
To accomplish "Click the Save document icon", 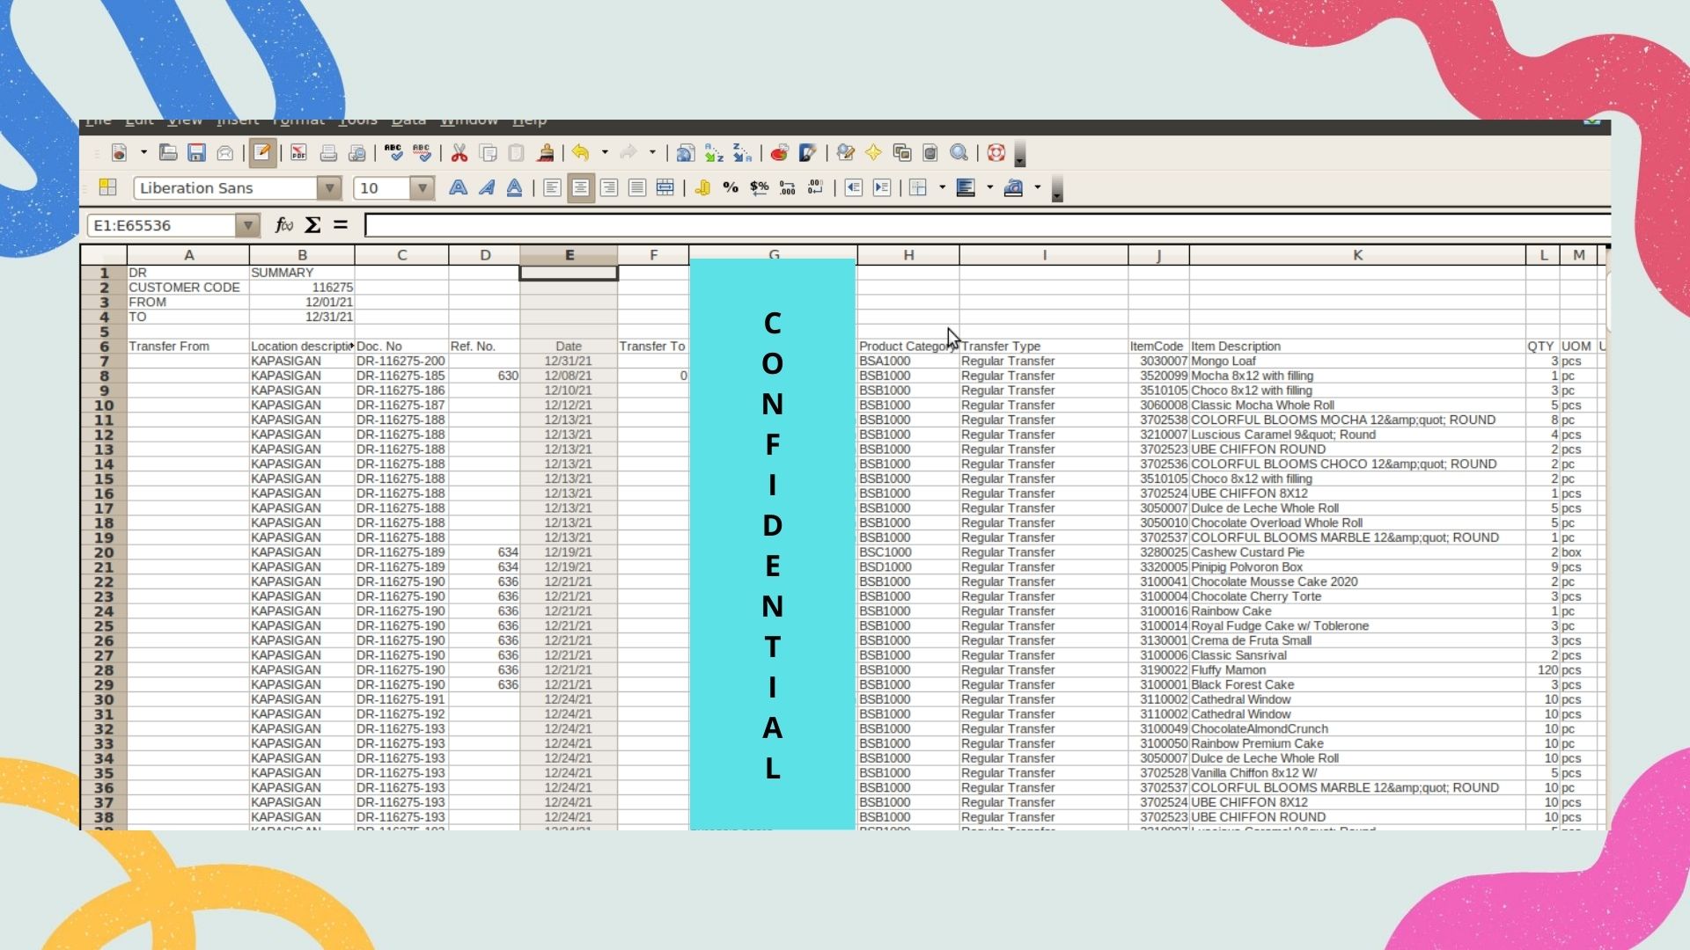I will [196, 153].
